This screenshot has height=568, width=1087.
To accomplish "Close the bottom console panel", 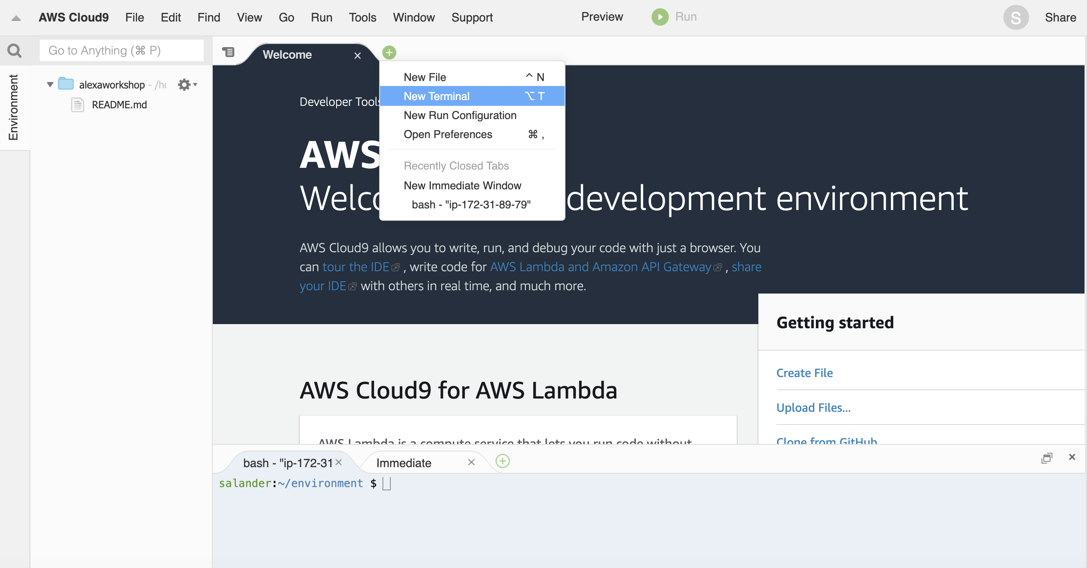I will pos(1072,457).
